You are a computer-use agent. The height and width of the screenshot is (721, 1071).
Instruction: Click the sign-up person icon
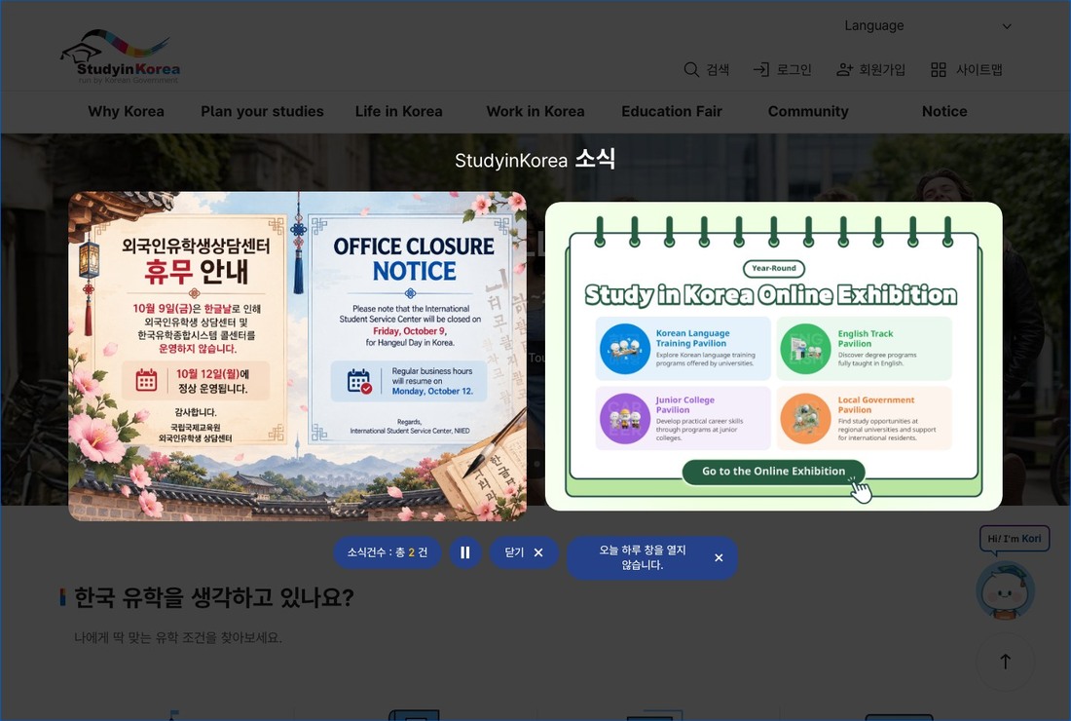click(x=844, y=70)
